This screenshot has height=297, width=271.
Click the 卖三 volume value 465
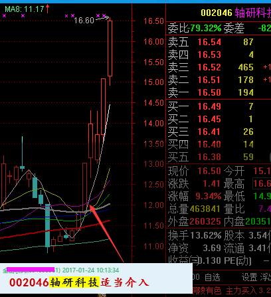point(246,67)
